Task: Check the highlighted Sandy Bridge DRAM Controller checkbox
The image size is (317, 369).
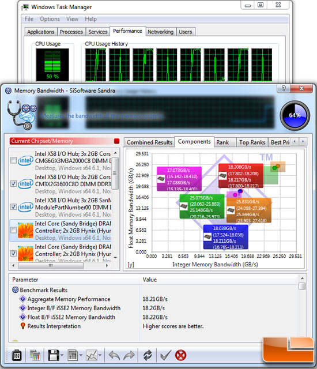Action: (x=14, y=230)
